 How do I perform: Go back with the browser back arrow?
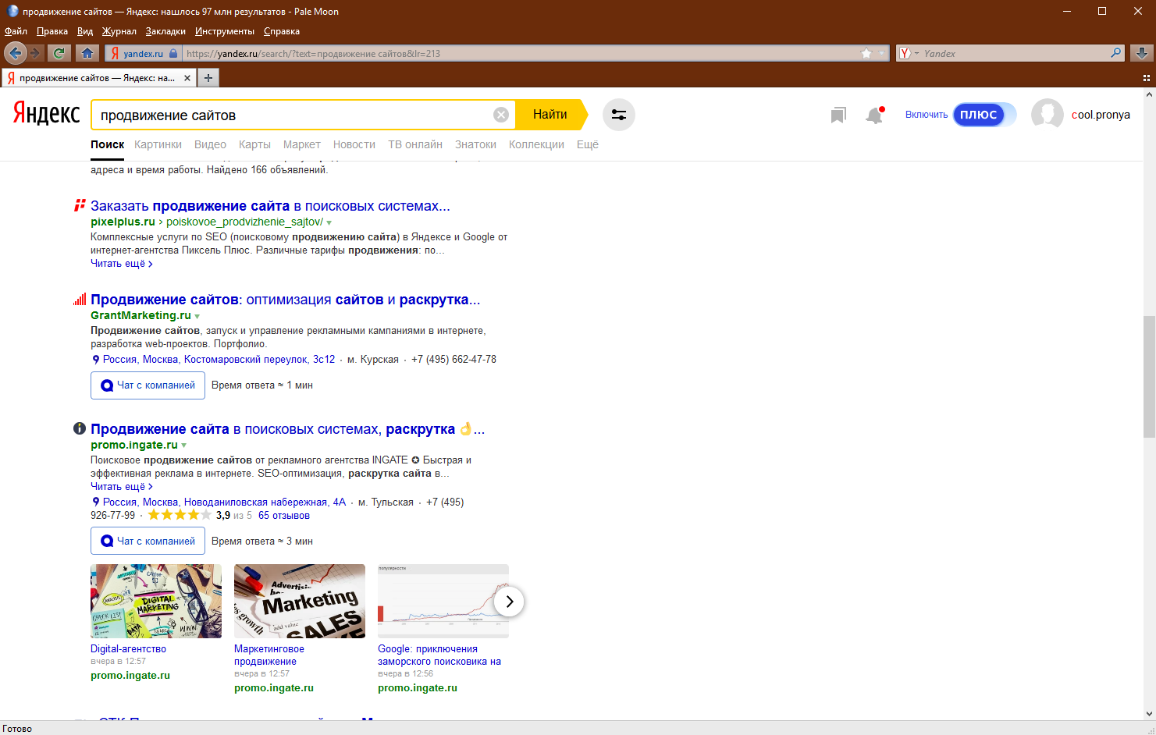tap(15, 53)
